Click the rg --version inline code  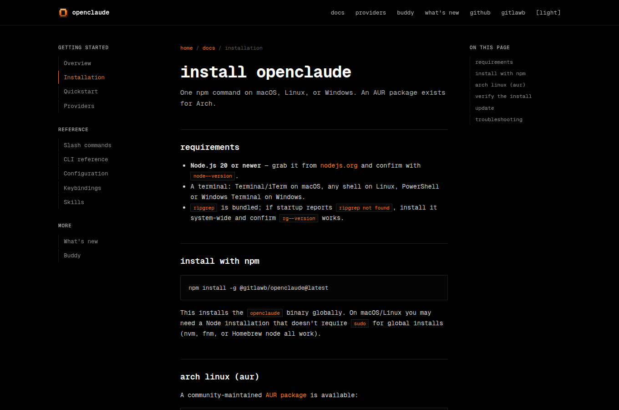(299, 218)
